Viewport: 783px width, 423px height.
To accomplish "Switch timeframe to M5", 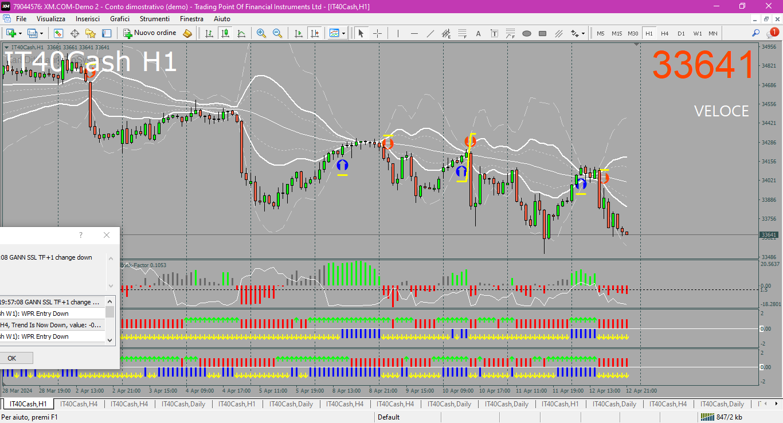I will pyautogui.click(x=601, y=33).
